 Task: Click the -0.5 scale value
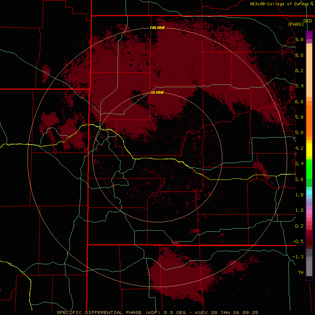(x=298, y=241)
